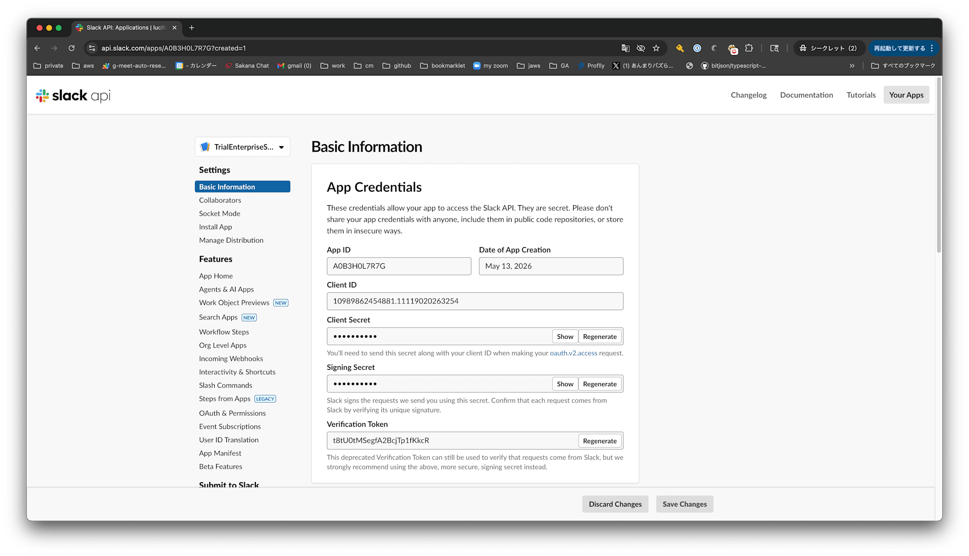Open the yellow key extension
The height and width of the screenshot is (556, 969).
(x=680, y=48)
